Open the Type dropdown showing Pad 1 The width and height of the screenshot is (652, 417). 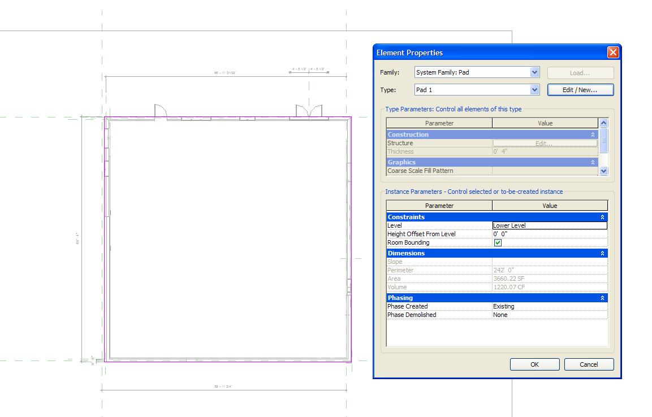[534, 90]
